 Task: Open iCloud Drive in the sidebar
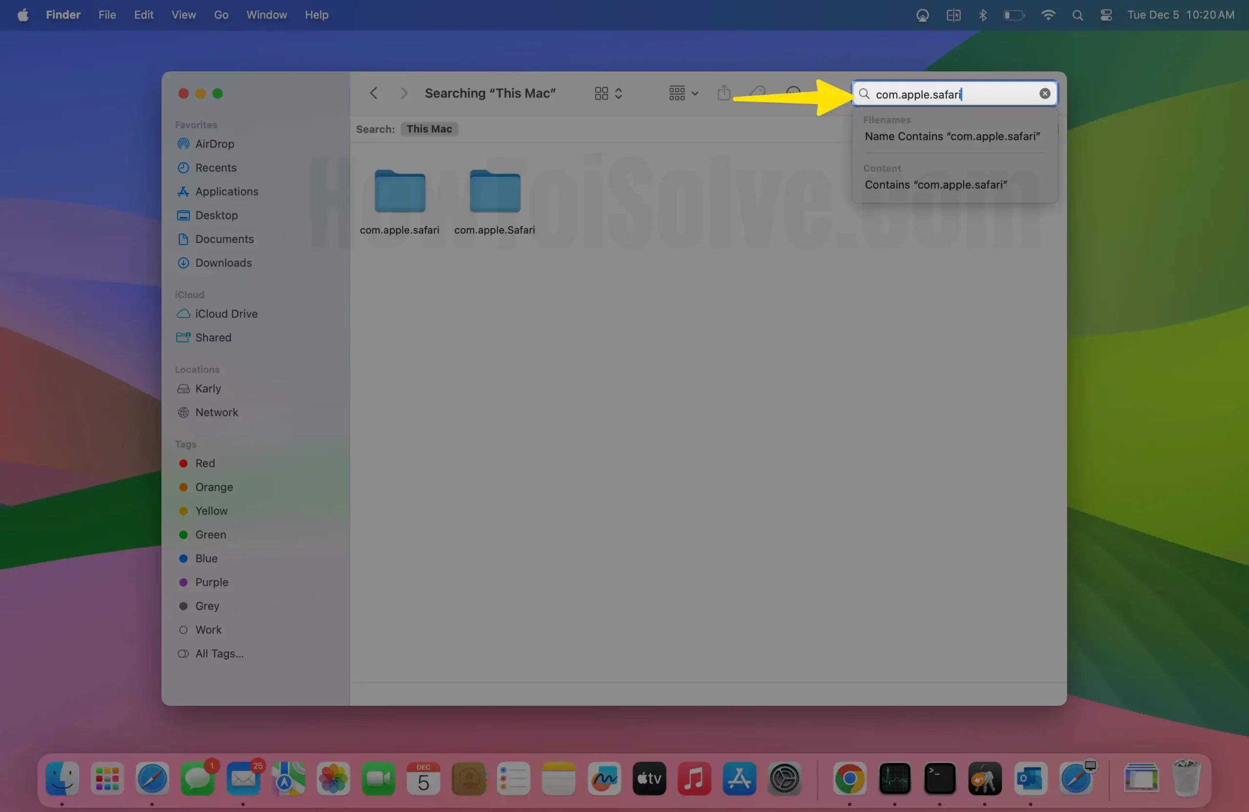click(217, 314)
